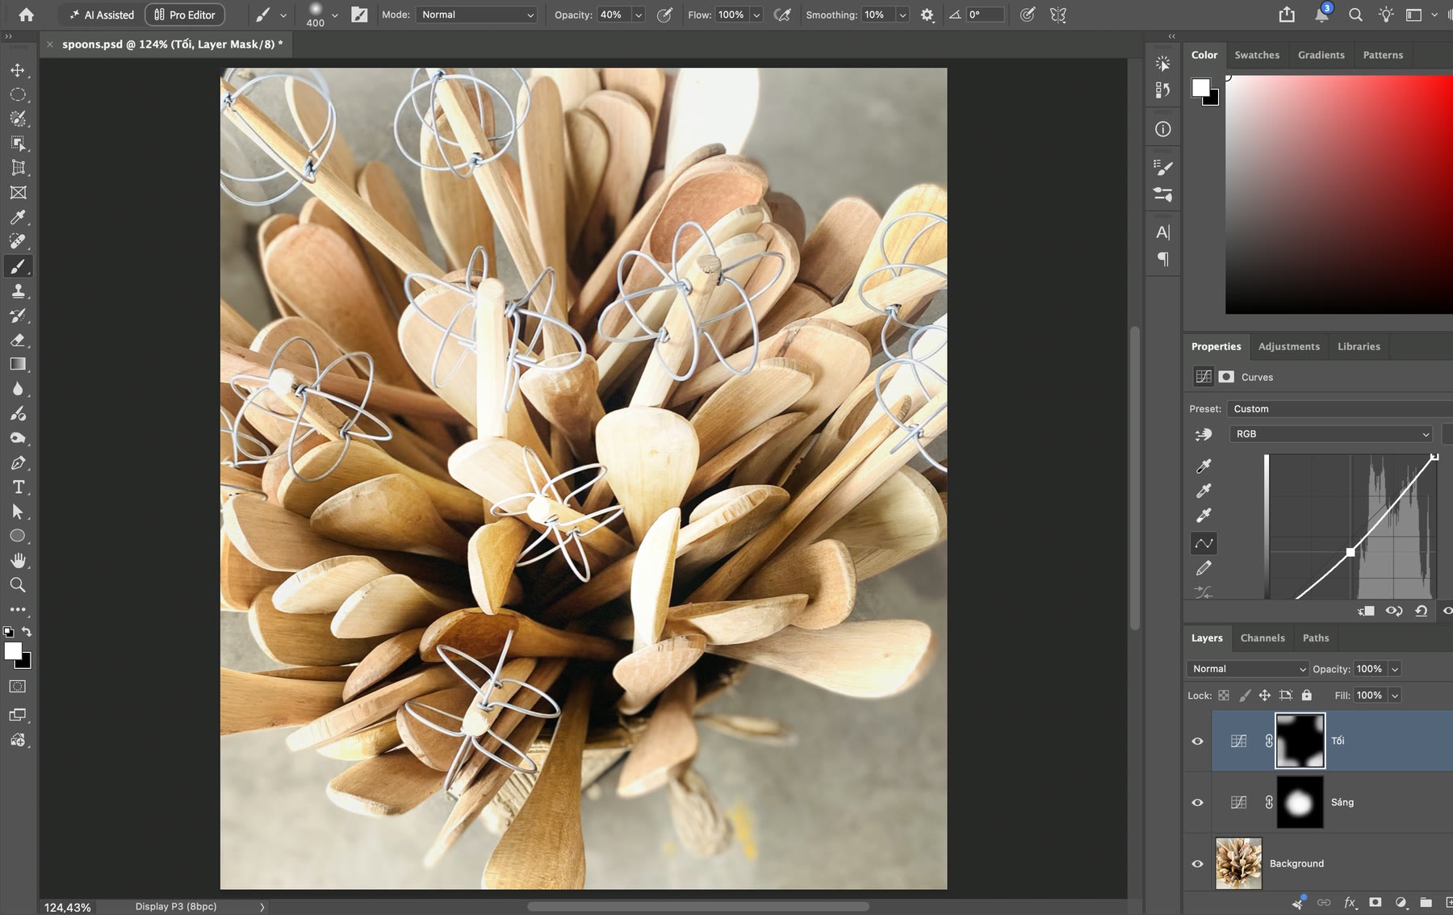Screen dimensions: 1453x915
Task: Toggle symmetry paint butterfly icon
Action: click(x=1058, y=15)
